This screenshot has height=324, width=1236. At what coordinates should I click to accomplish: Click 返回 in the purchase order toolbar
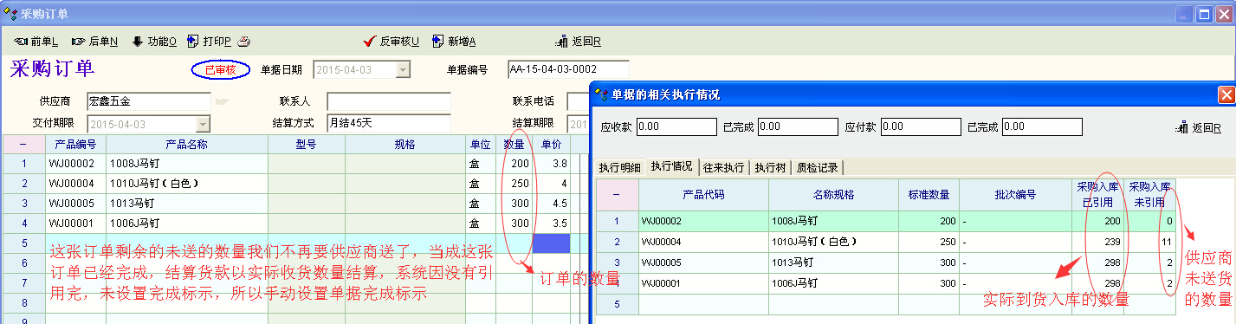pos(578,41)
